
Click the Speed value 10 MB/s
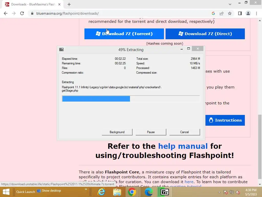[195, 63]
